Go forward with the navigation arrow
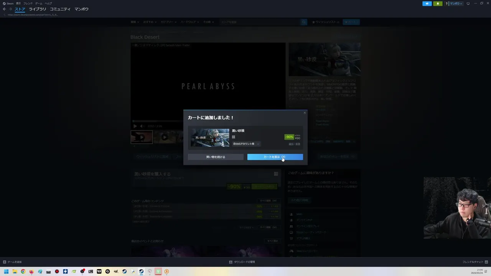491x276 pixels. point(10,9)
